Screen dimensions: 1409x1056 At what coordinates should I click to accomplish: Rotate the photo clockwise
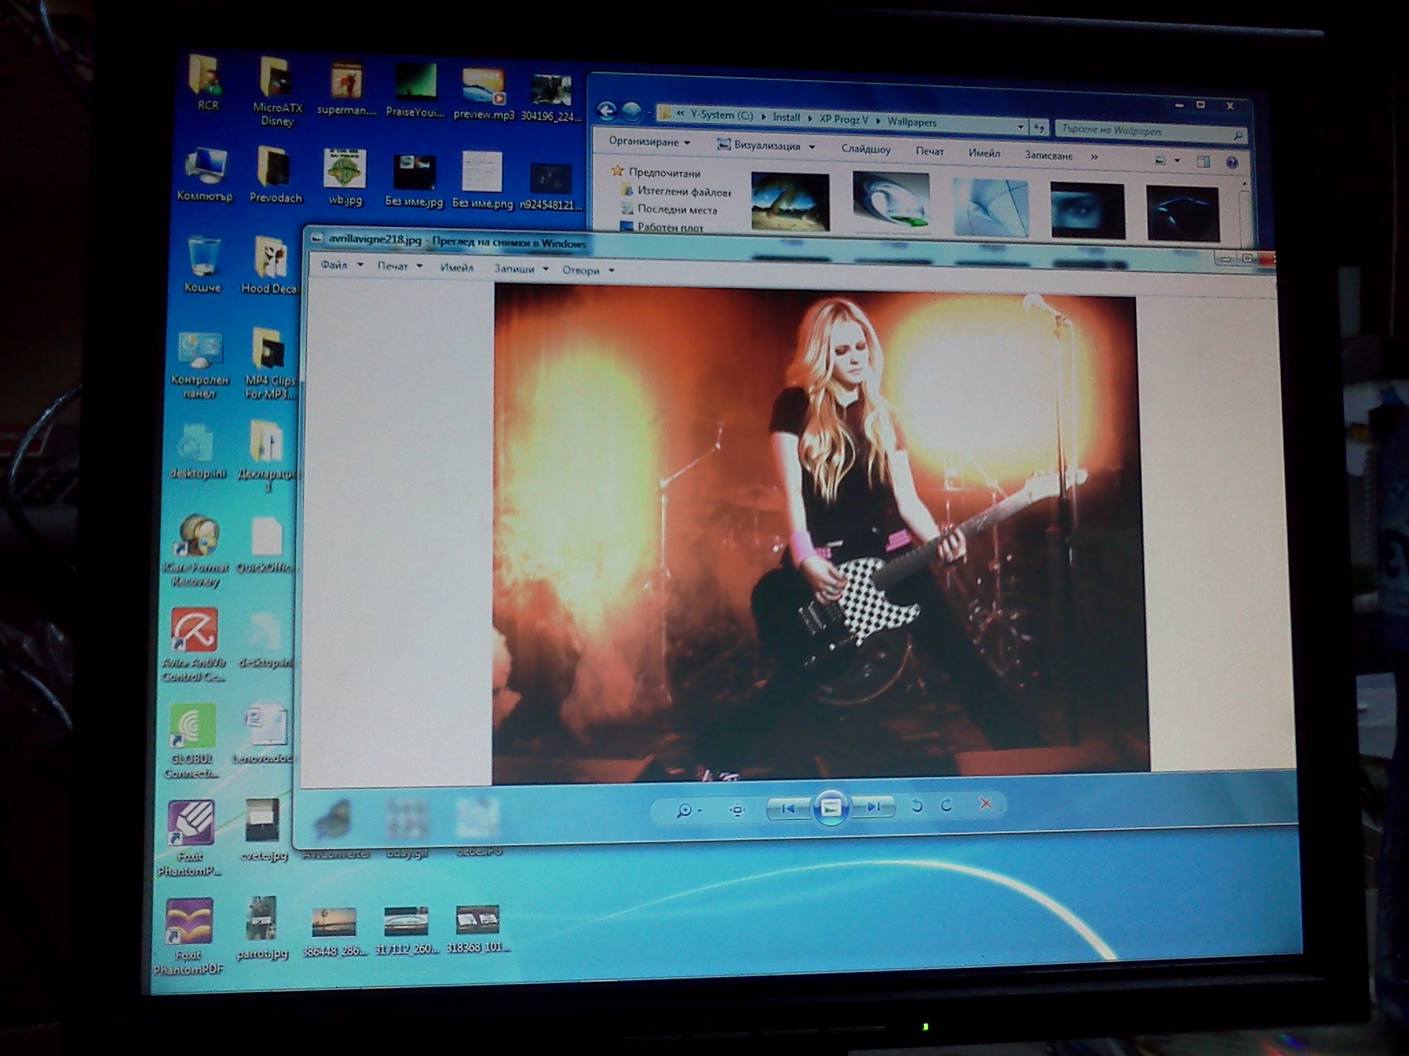[x=947, y=804]
